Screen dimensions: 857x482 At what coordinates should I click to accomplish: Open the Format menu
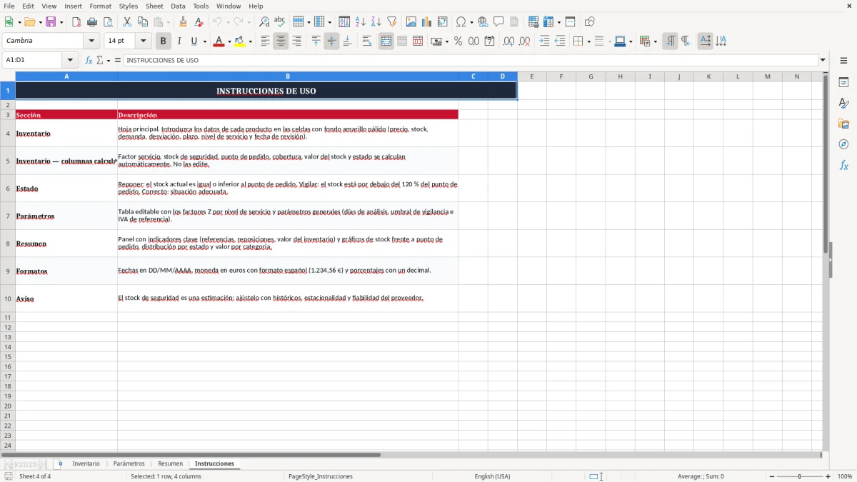100,6
